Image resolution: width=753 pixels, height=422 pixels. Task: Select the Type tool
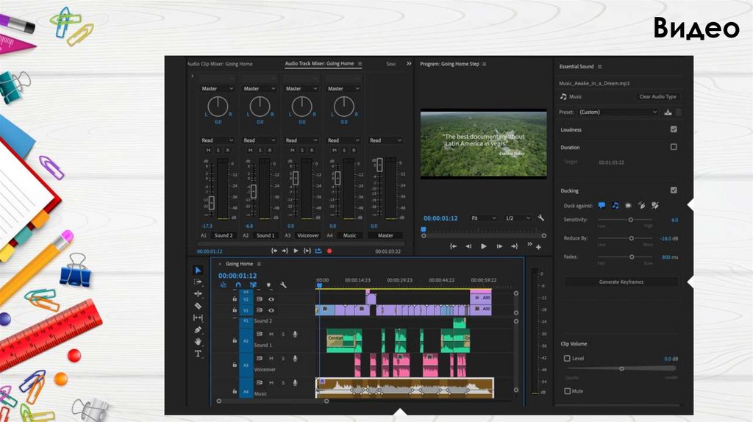tap(197, 354)
